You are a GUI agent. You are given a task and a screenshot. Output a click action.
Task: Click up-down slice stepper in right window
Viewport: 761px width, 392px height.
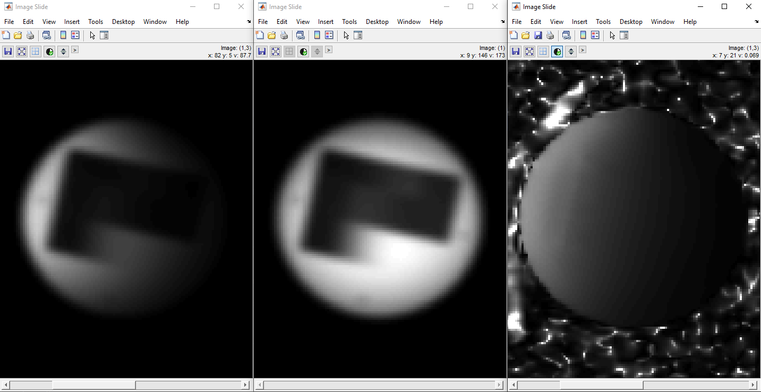click(571, 52)
